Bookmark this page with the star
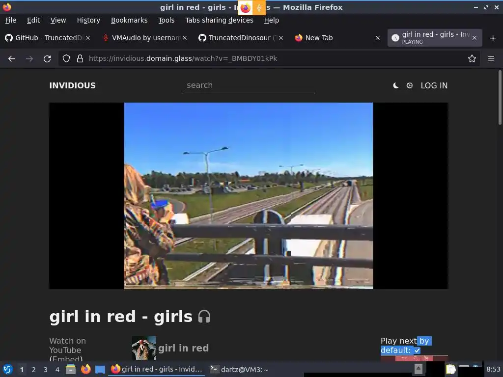503x377 pixels. click(x=472, y=59)
